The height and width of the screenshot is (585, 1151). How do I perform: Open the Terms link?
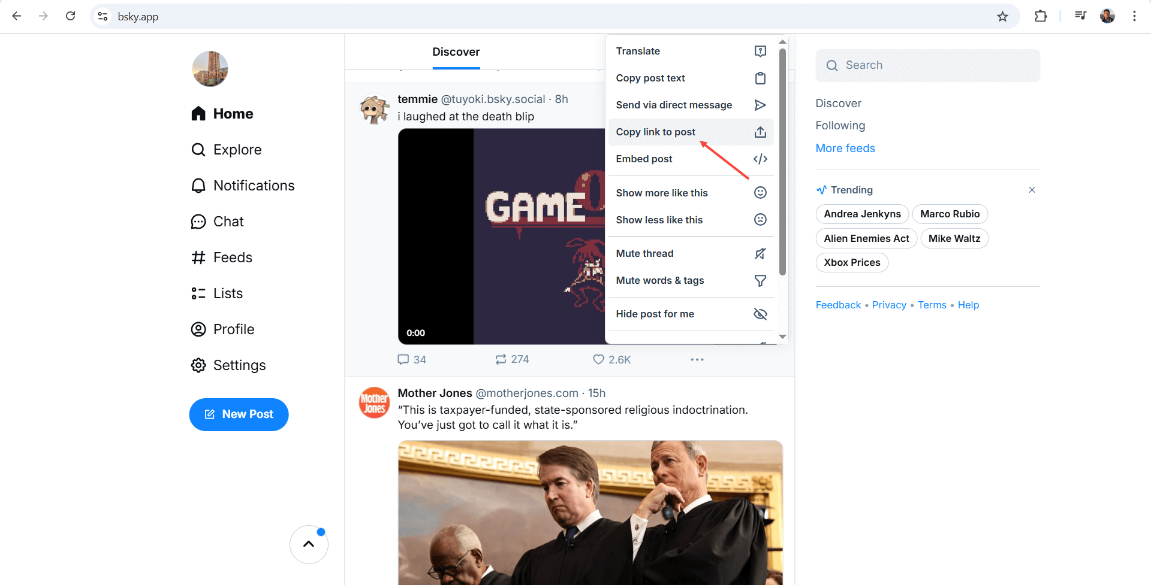tap(932, 305)
